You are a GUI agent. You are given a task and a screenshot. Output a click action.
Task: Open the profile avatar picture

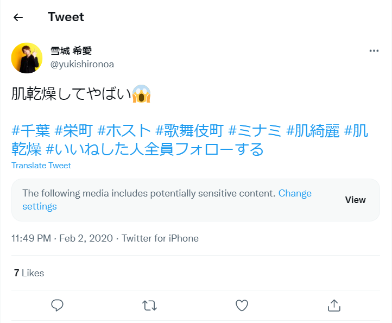point(27,58)
